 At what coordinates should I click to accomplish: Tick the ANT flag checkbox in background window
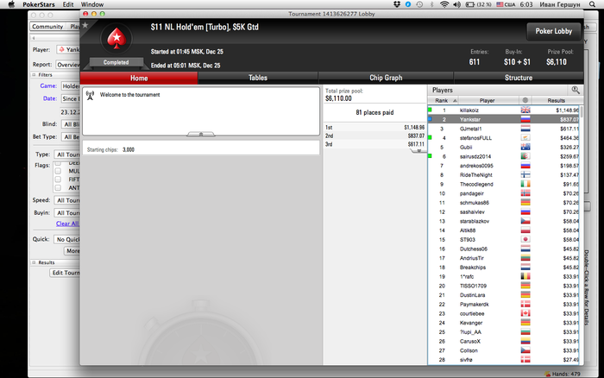(x=58, y=187)
